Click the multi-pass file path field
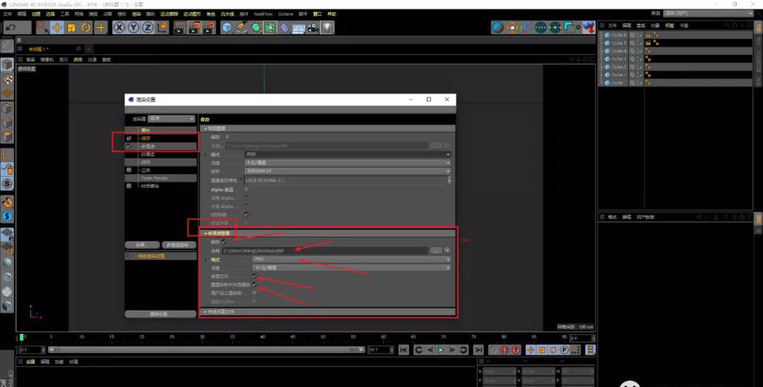 (x=325, y=251)
